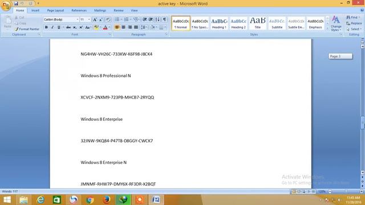Click the Bullets list icon
Viewport: 365px width, 205px height.
117,19
